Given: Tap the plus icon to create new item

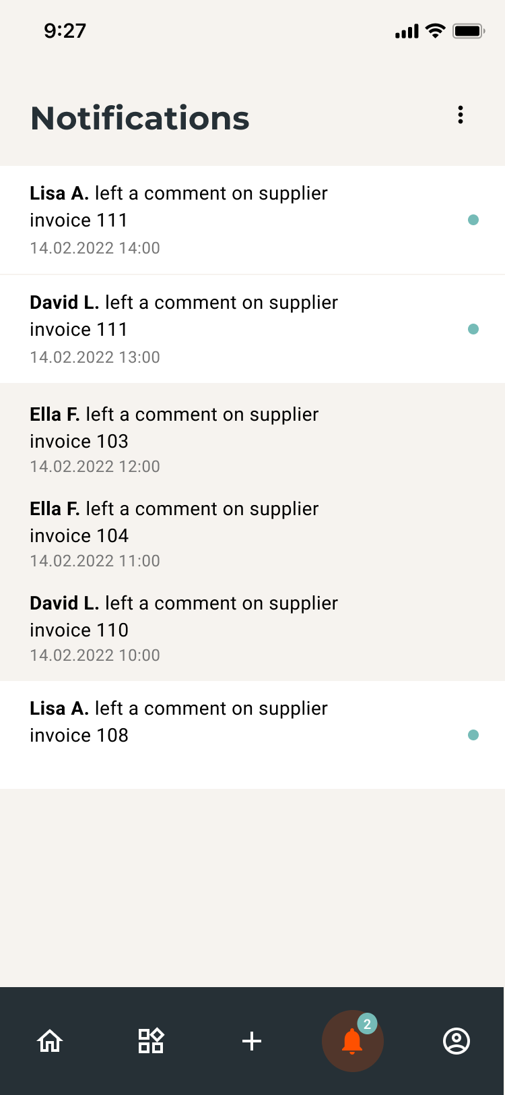Looking at the screenshot, I should (x=252, y=1040).
